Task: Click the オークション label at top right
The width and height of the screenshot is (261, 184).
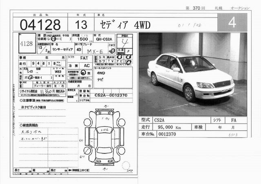Action: (240, 8)
